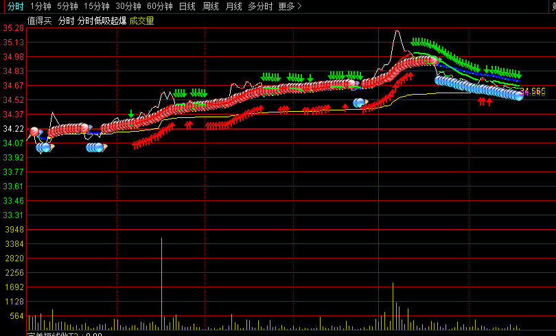
Task: Expand the 更多 periods menu
Action: point(290,6)
